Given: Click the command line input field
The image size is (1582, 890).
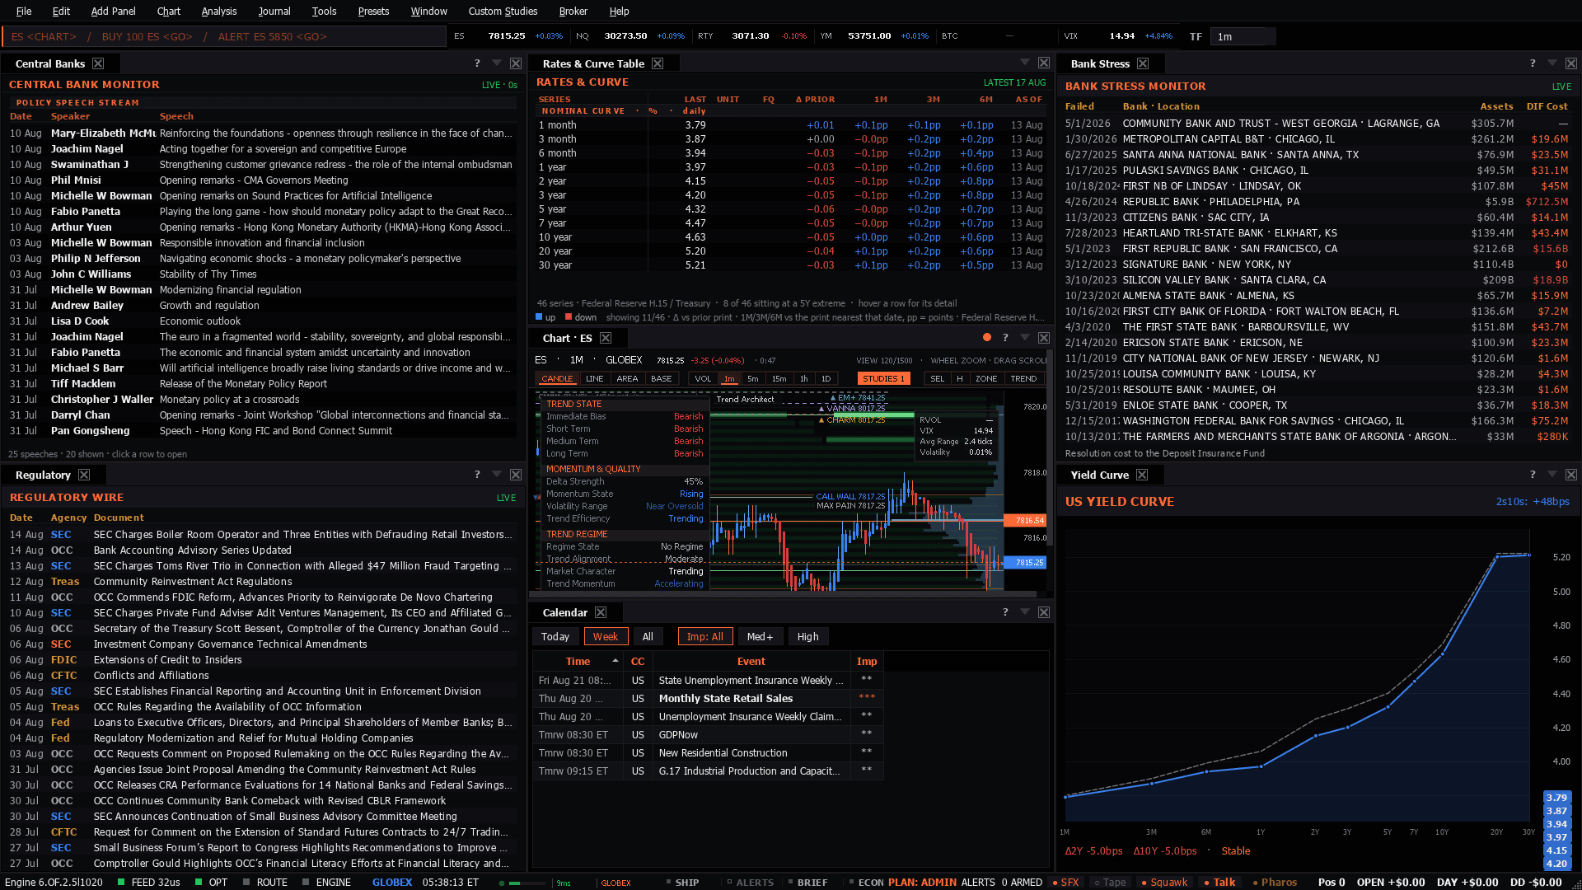Looking at the screenshot, I should (x=224, y=36).
